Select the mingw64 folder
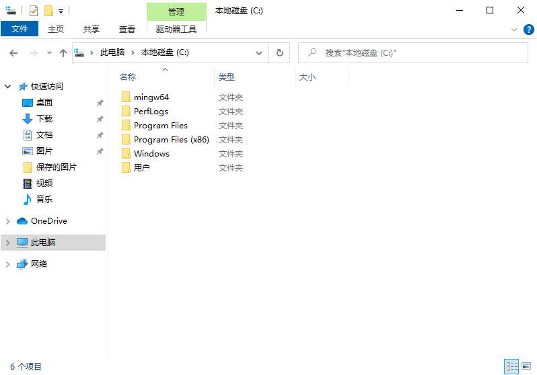Image resolution: width=537 pixels, height=375 pixels. coord(151,97)
